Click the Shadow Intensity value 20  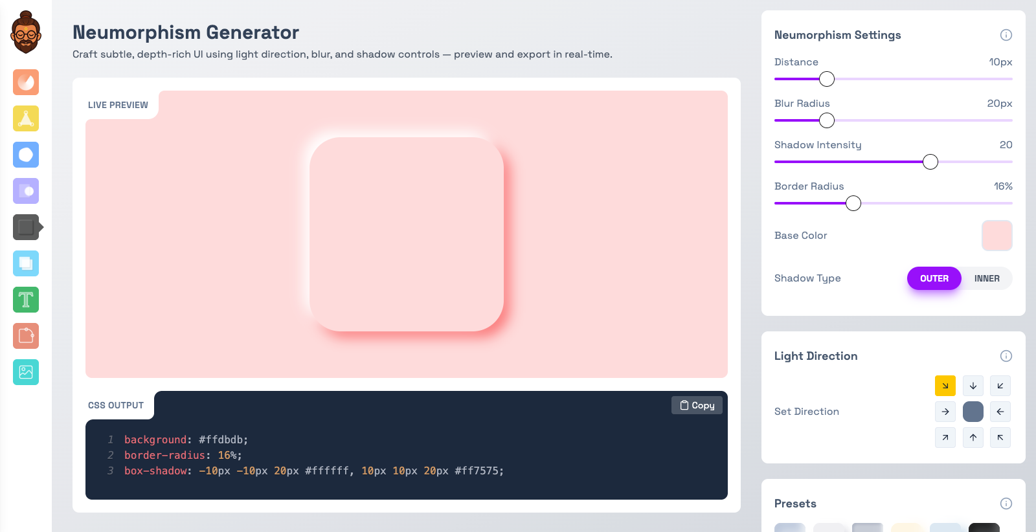pyautogui.click(x=1006, y=145)
